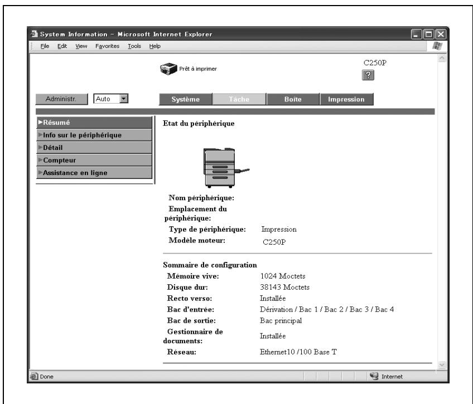Open the Help menu
Viewport: 473px width, 404px height.
[x=155, y=46]
